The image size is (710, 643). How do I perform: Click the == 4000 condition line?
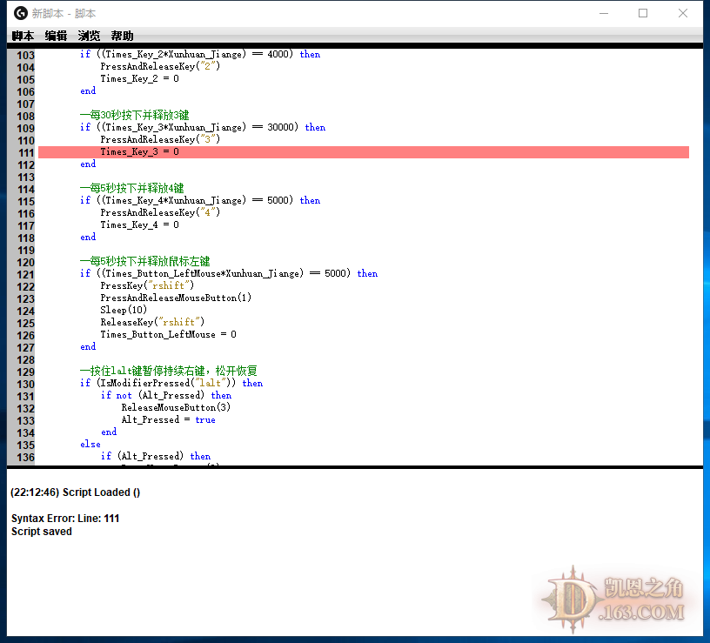tap(200, 54)
